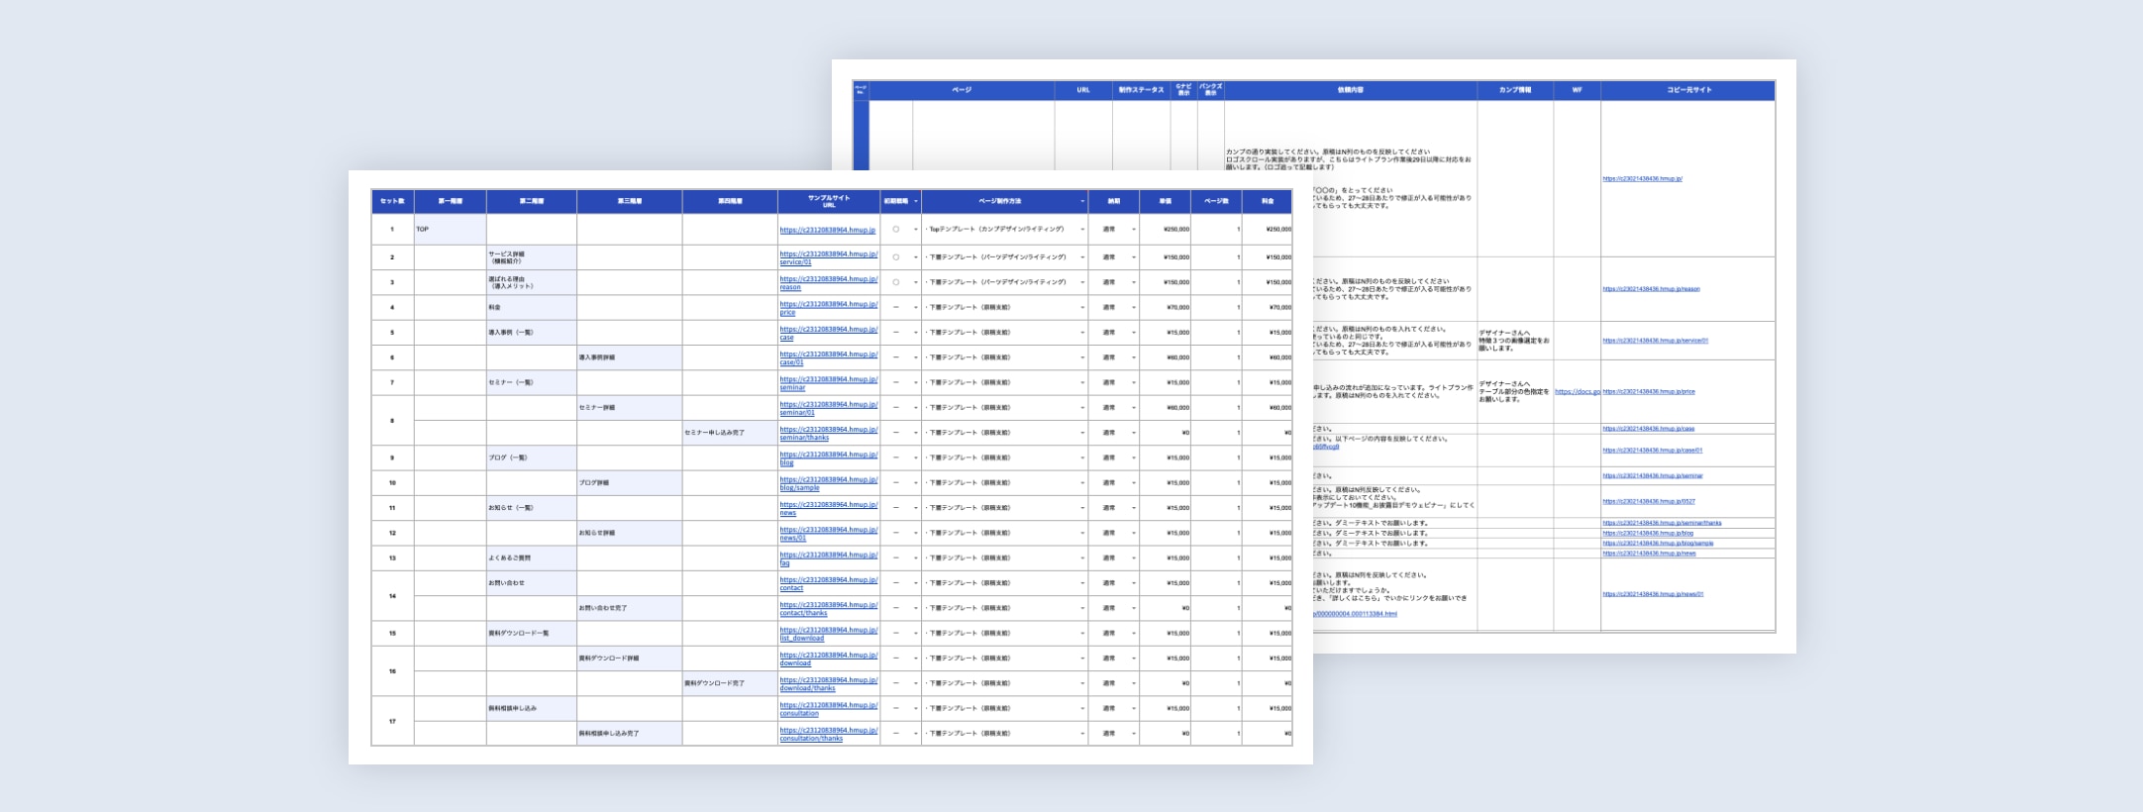
Task: Click the サンプルサイト URL column header
Action: click(829, 201)
